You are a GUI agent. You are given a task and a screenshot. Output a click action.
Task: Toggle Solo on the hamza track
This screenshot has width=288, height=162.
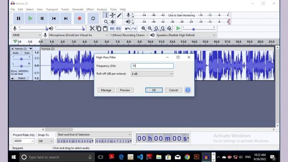click(x=27, y=53)
